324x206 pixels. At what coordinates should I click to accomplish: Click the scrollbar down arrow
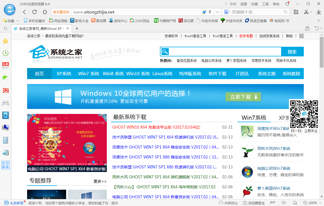point(322,197)
